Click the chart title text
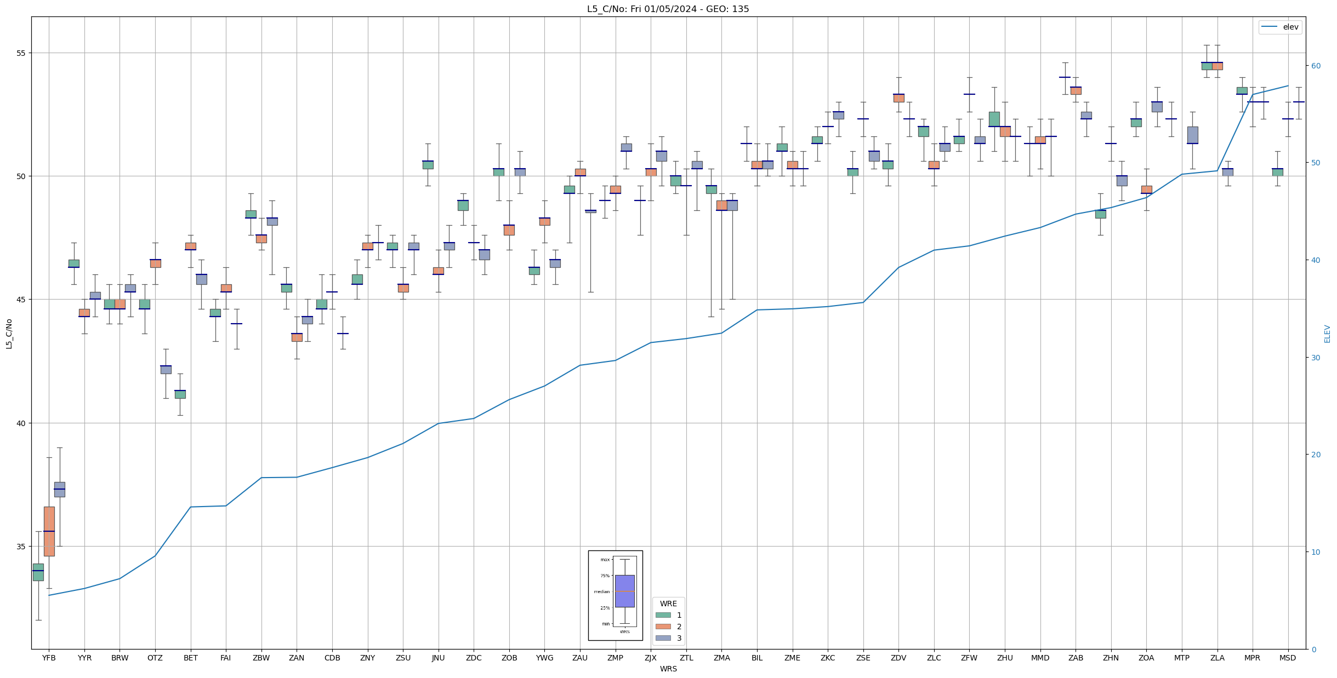Screen dimensions: 1337x678 coord(668,9)
